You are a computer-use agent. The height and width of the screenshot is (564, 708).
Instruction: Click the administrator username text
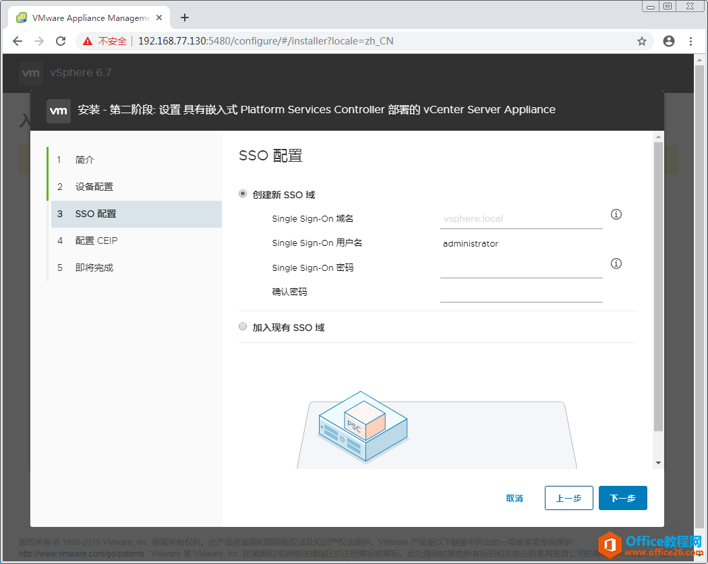tap(471, 244)
